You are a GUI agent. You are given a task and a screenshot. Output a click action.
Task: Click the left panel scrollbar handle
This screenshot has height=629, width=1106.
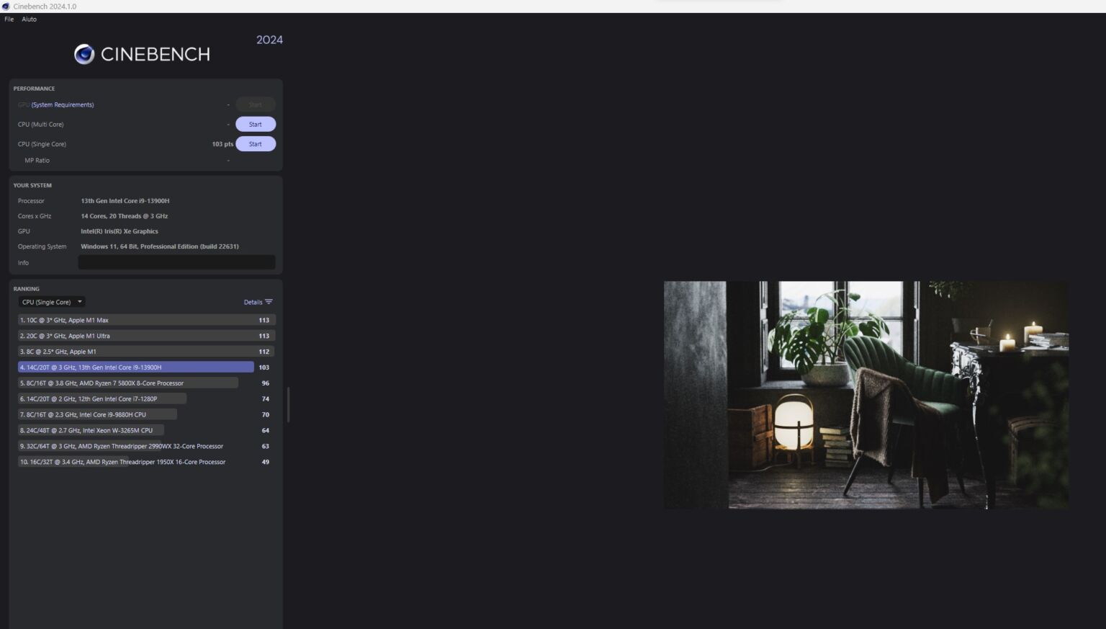[288, 405]
